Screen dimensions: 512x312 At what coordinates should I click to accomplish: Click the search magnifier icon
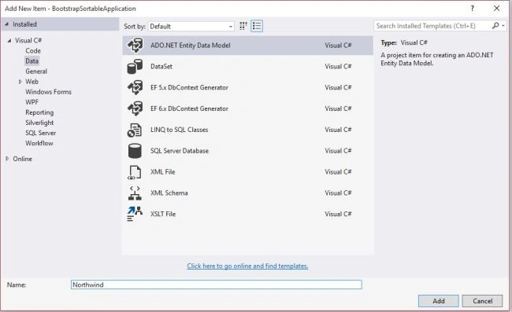point(495,25)
